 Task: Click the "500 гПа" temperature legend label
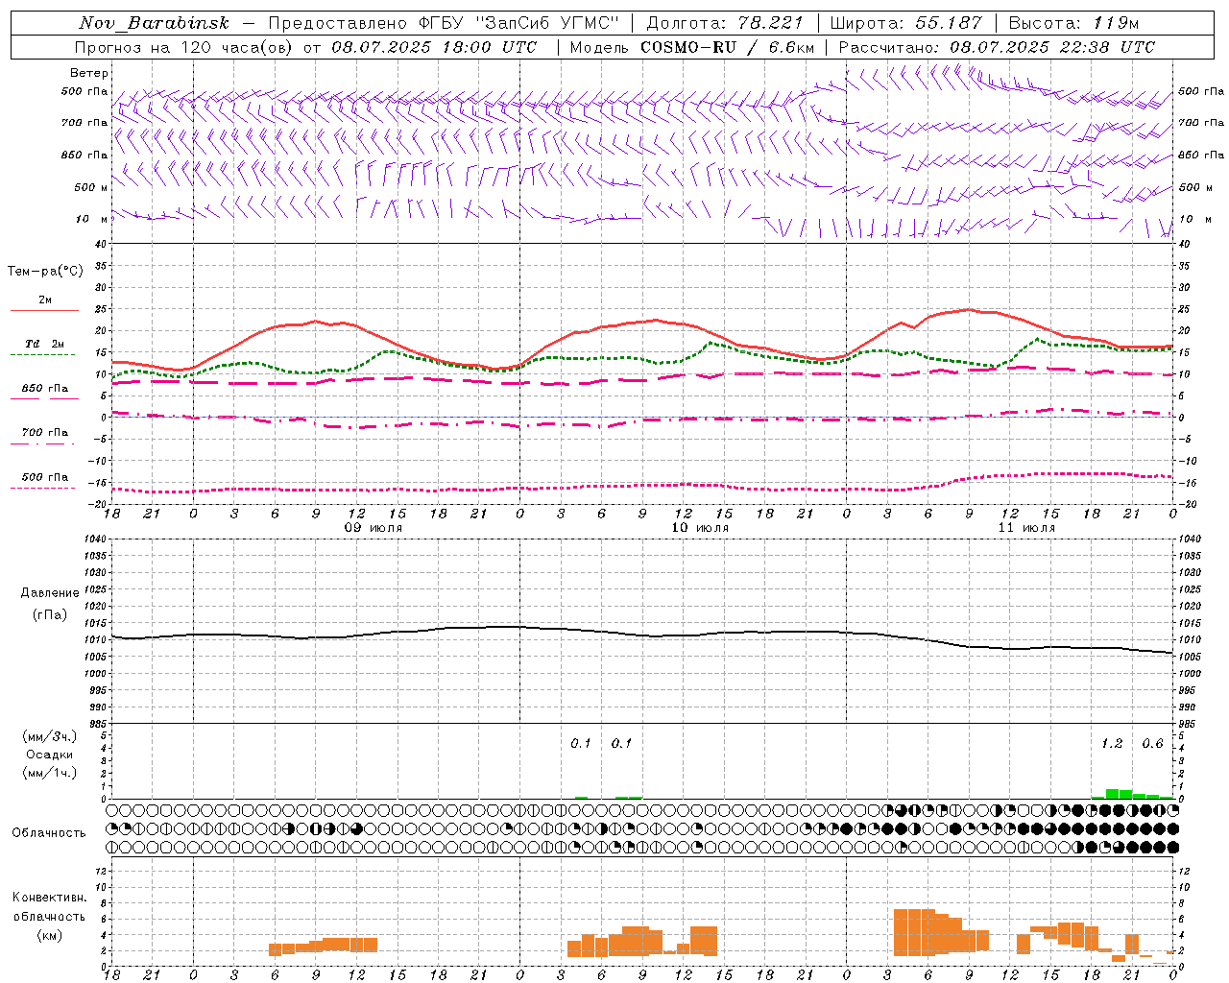click(x=45, y=477)
